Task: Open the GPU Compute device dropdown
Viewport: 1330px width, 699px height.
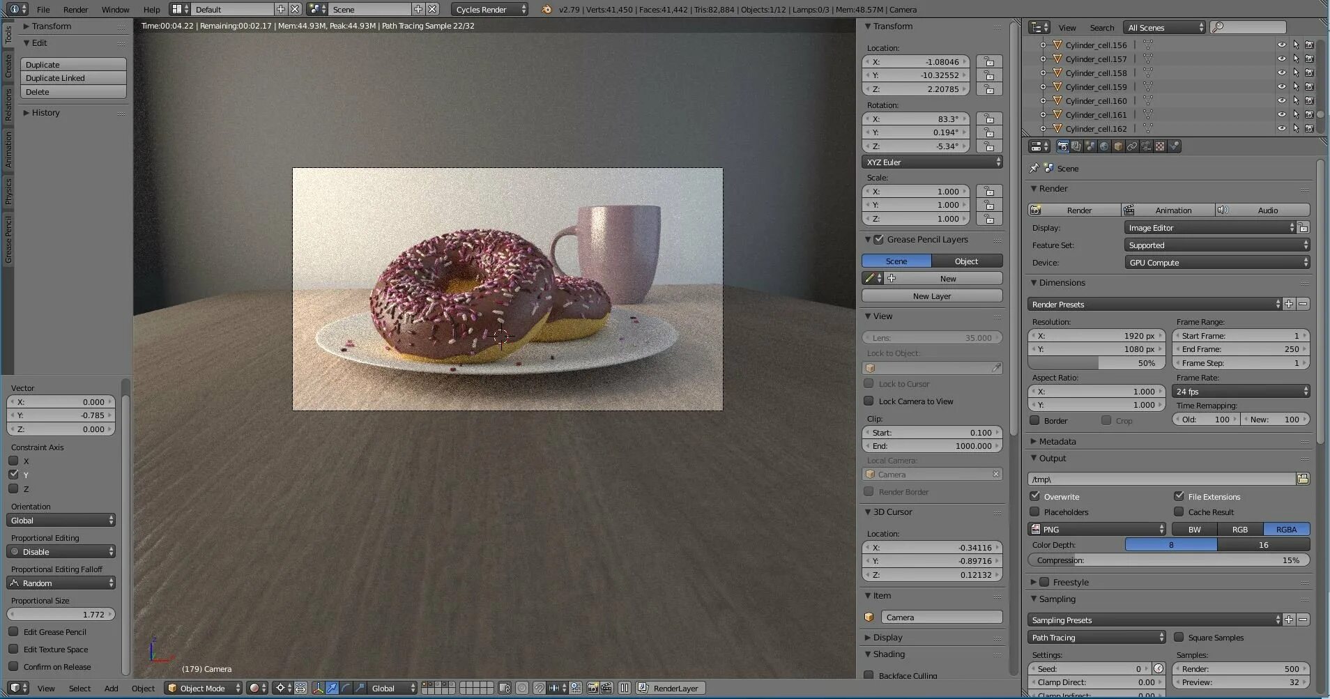Action: tap(1217, 262)
